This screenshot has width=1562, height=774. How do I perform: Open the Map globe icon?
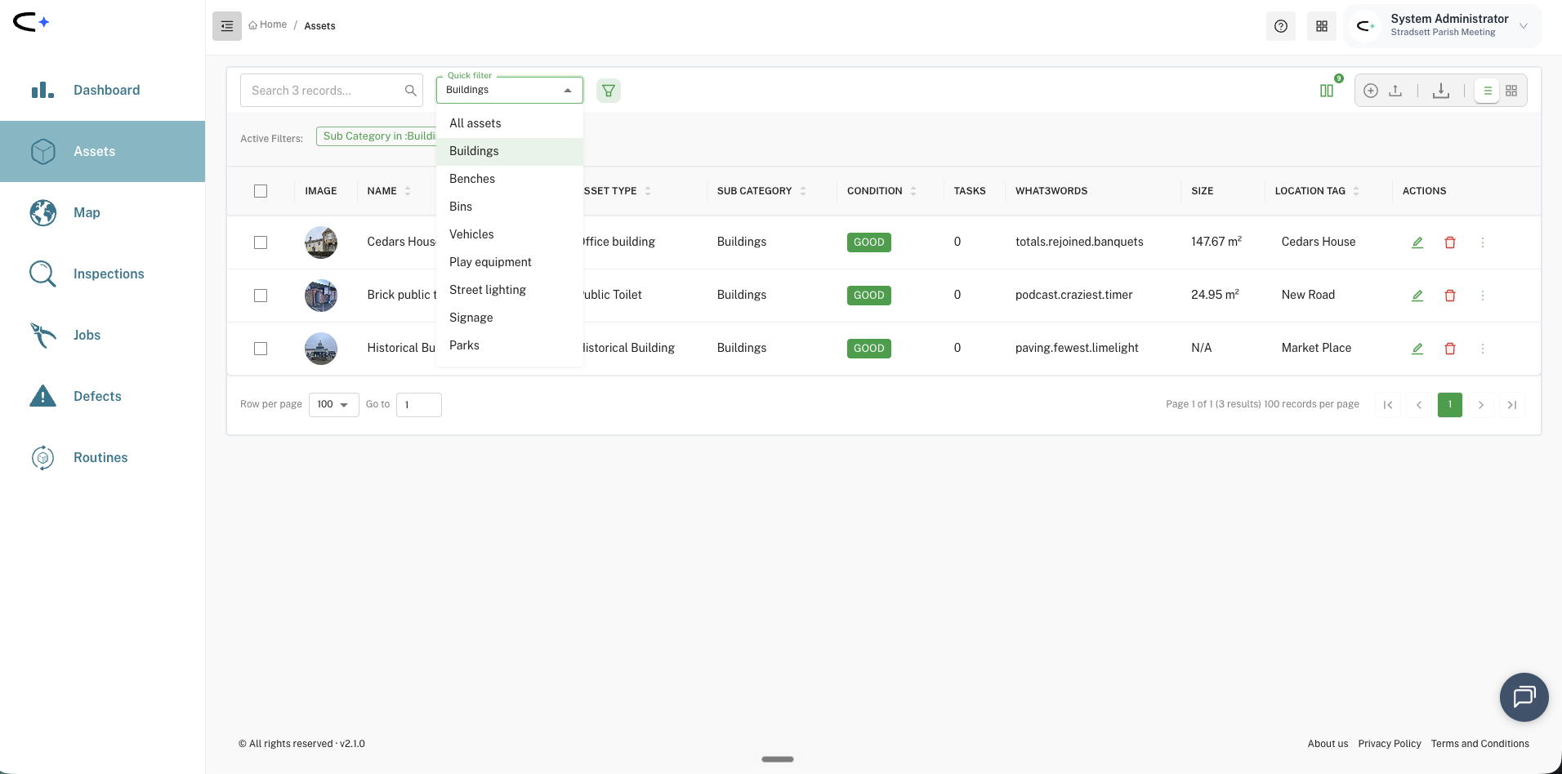[42, 212]
